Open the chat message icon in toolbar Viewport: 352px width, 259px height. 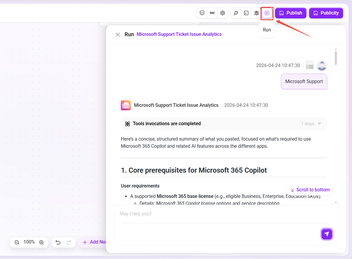202,13
